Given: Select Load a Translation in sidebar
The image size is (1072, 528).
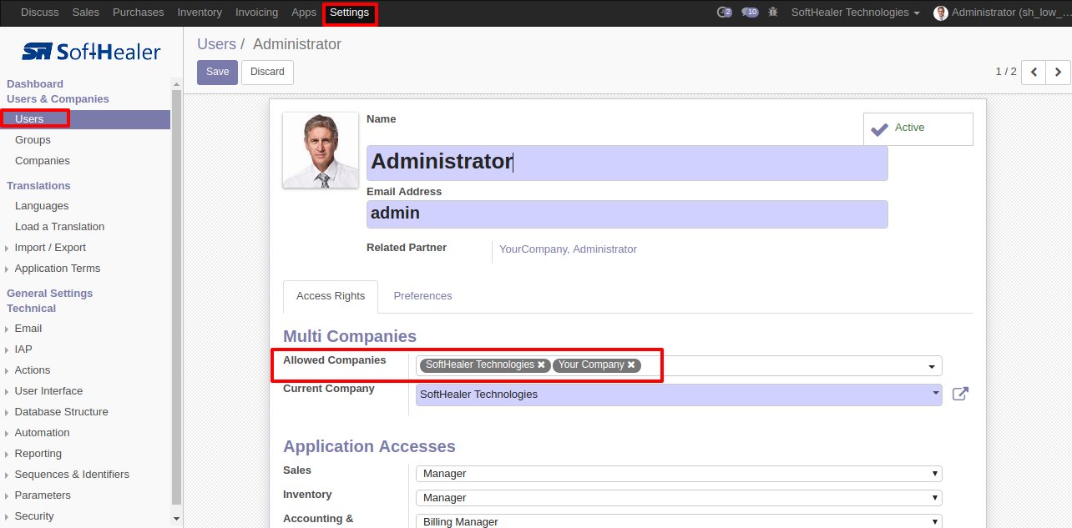Looking at the screenshot, I should [x=60, y=227].
